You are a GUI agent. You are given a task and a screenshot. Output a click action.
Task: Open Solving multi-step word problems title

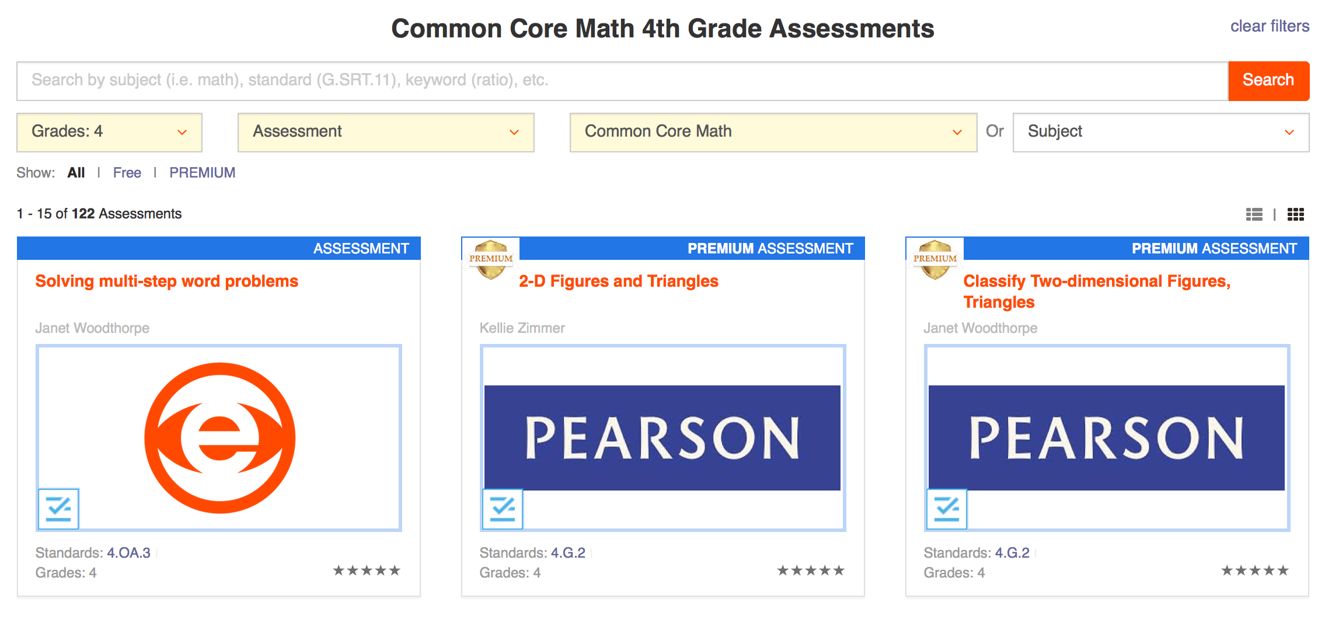[167, 281]
